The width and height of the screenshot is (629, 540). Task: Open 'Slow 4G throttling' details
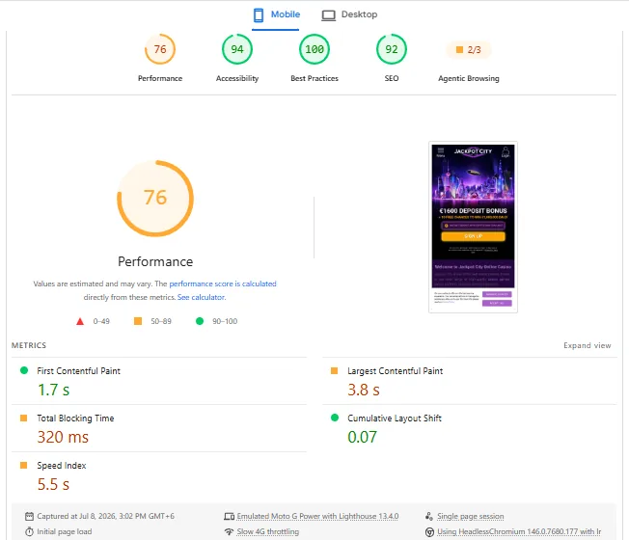click(x=267, y=531)
